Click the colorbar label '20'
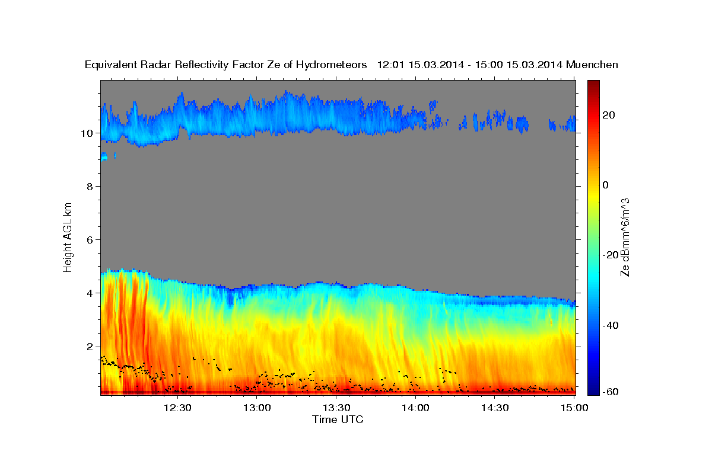712x474 pixels. tap(608, 115)
